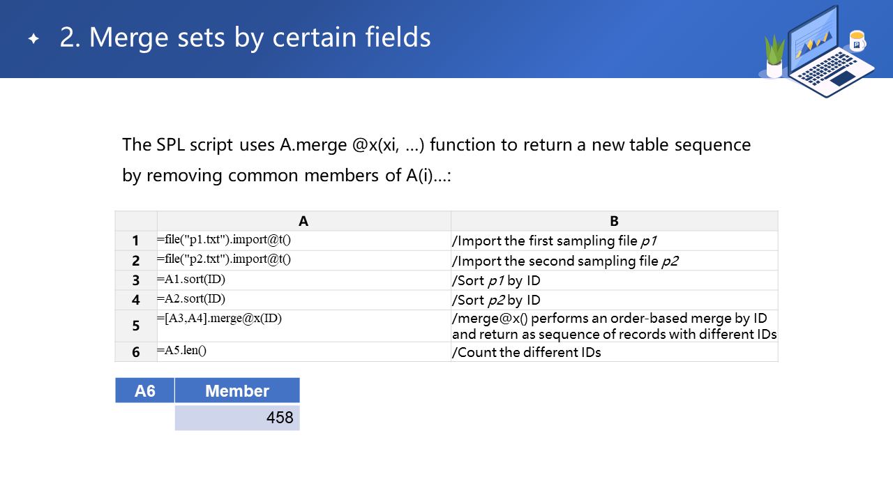Screen dimensions: 893x502
Task: Click the result value 458
Action: 237,418
